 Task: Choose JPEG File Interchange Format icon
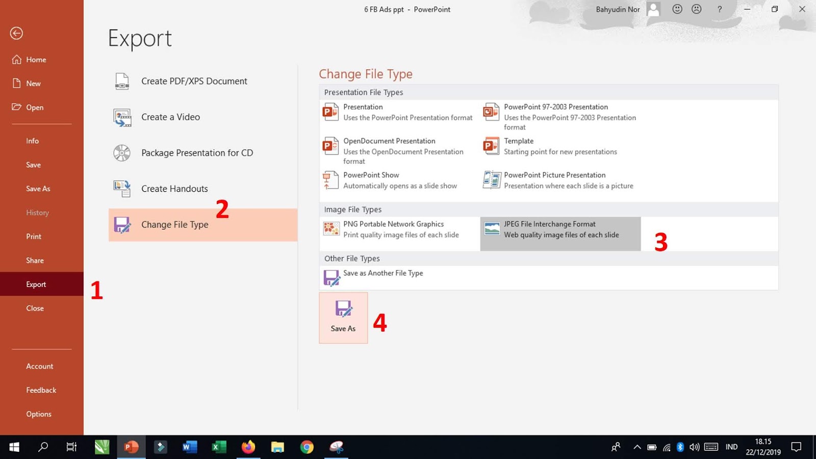click(492, 229)
